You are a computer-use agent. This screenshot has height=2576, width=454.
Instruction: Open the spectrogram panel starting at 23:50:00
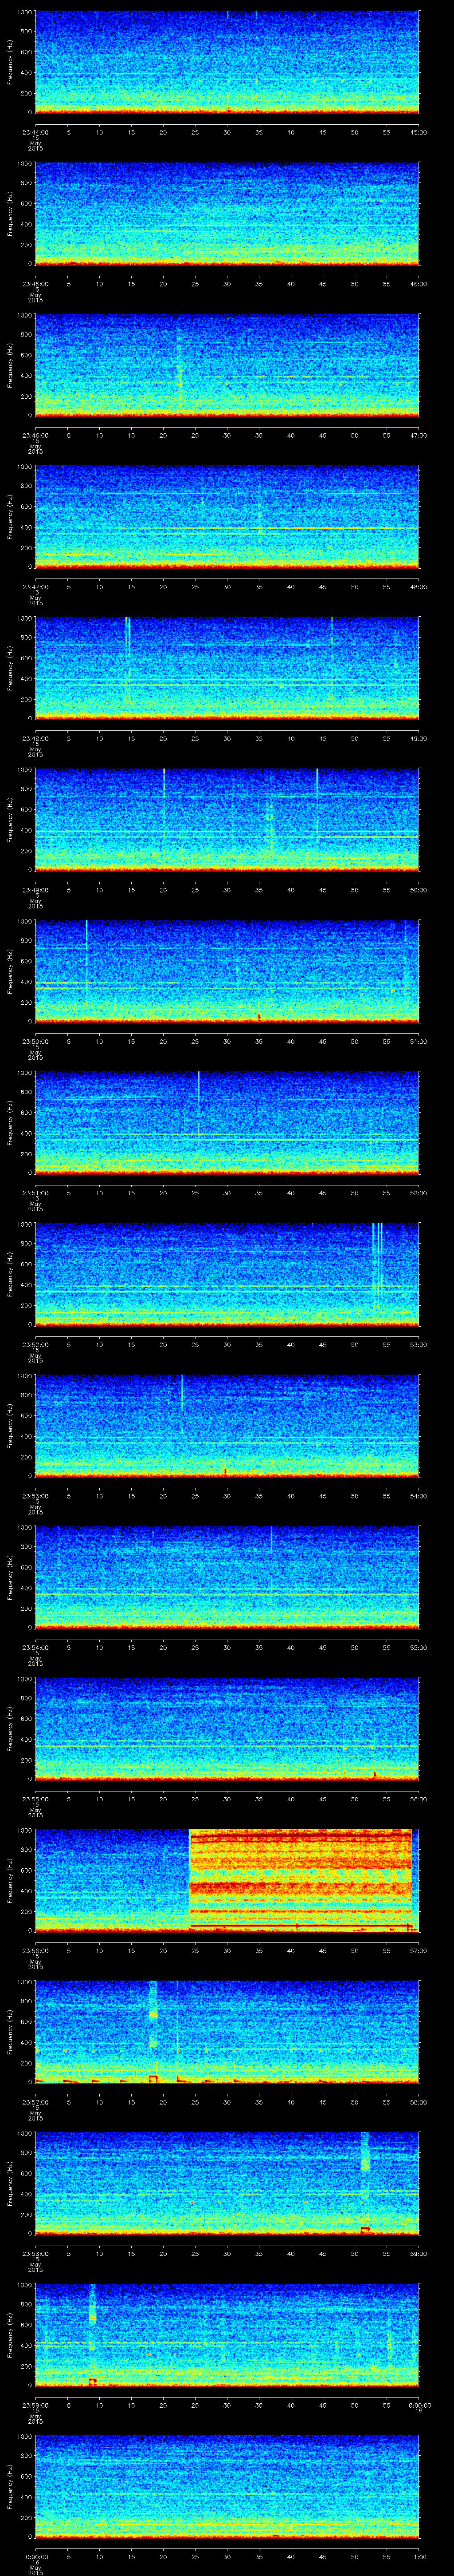pos(227,971)
